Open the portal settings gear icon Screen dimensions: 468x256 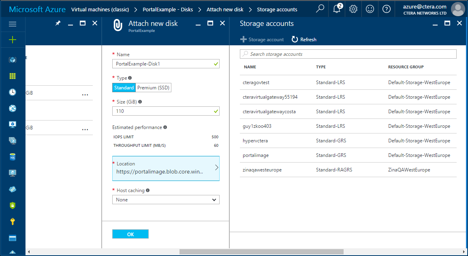[x=353, y=9]
